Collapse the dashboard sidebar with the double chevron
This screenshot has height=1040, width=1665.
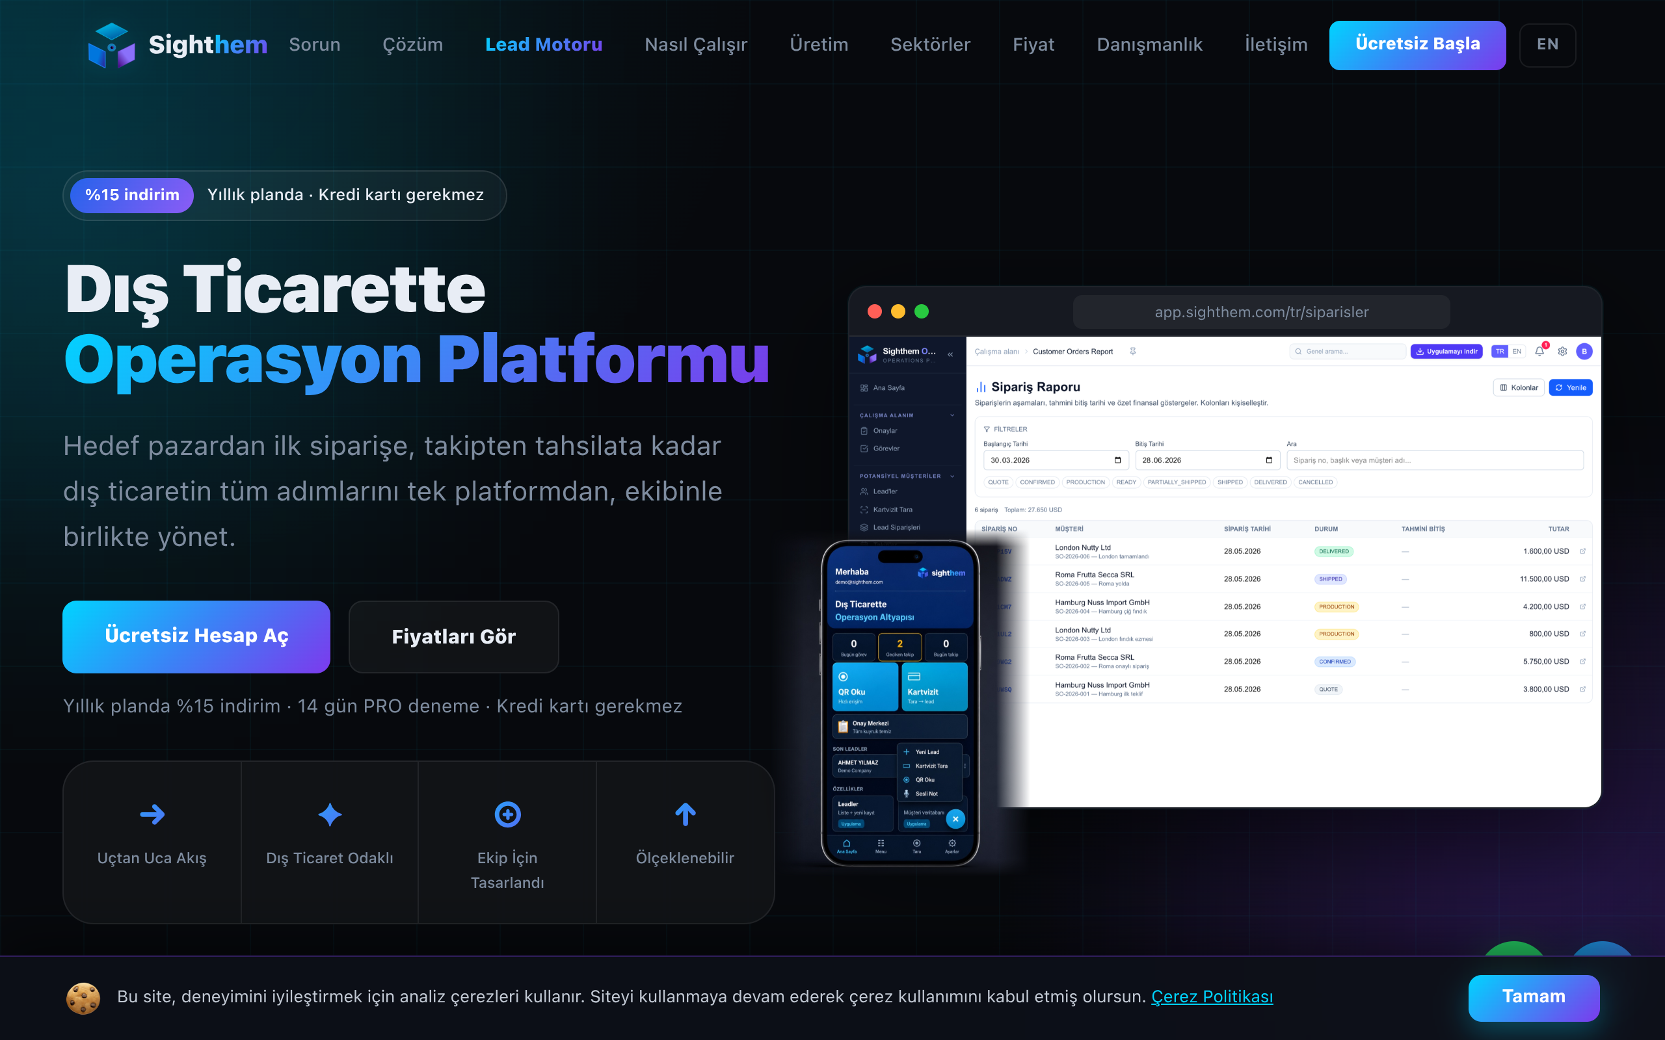click(950, 355)
